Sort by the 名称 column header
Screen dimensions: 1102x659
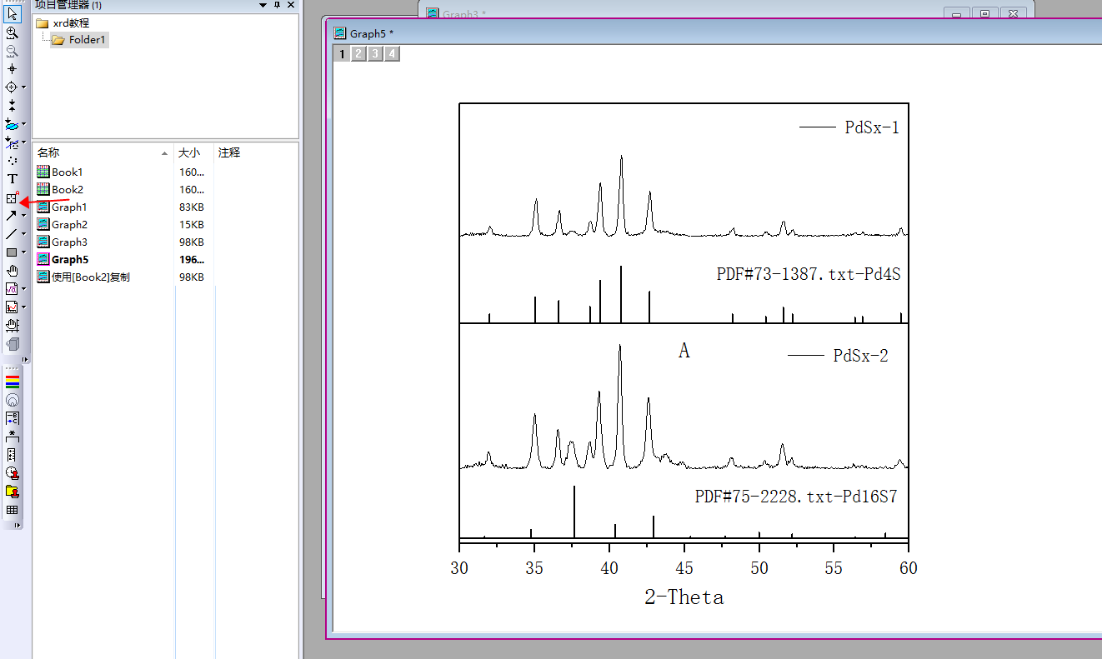point(103,152)
